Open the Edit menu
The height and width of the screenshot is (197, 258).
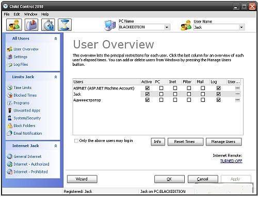(x=17, y=14)
